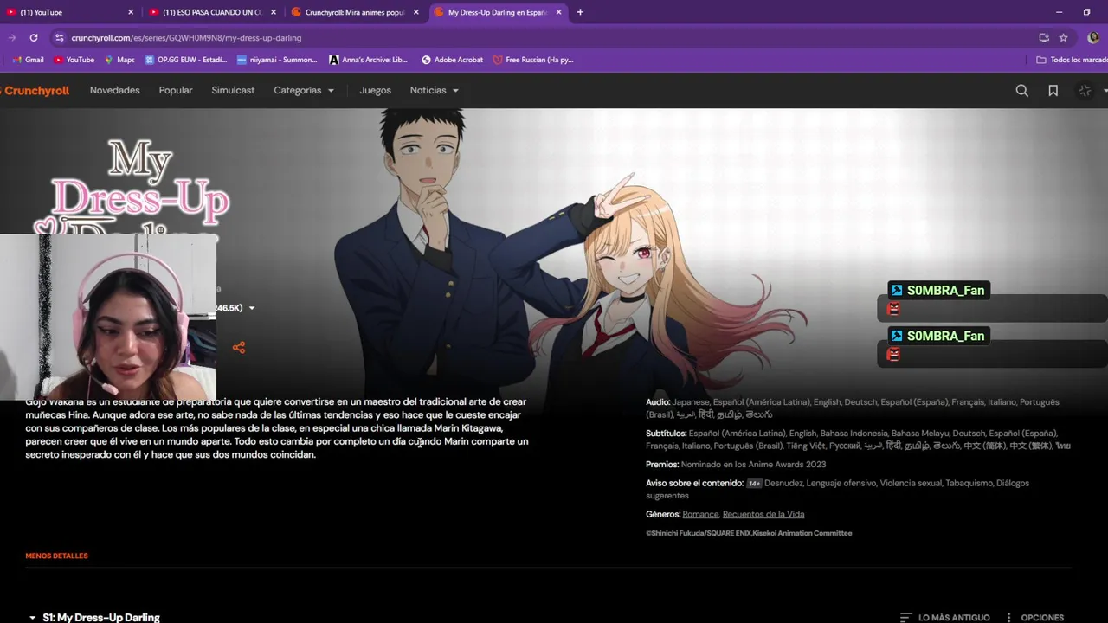Click the LO MÁS ANTIGUO sort icon
The width and height of the screenshot is (1108, 623).
pos(906,618)
